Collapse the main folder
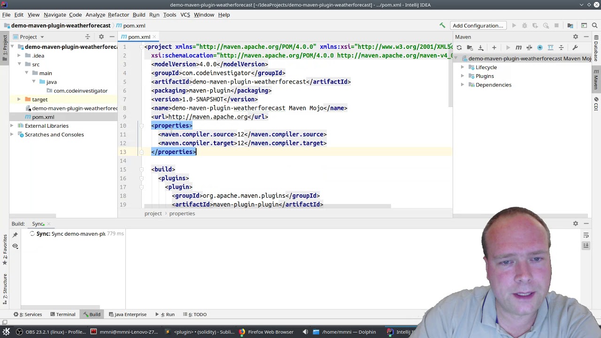The height and width of the screenshot is (338, 601). [27, 73]
